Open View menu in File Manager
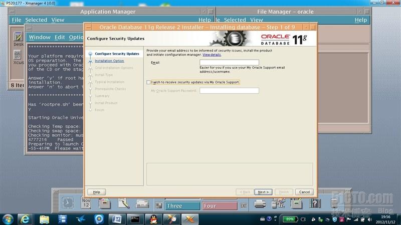Viewport: 401px width, 225px height. (257, 20)
